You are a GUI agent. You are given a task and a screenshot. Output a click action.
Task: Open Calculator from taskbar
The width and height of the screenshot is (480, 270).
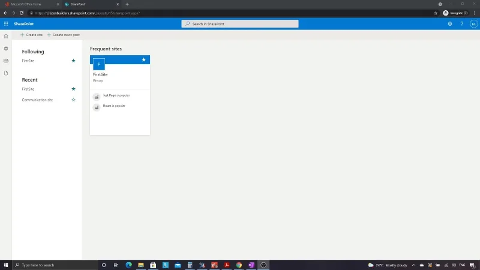pyautogui.click(x=190, y=265)
